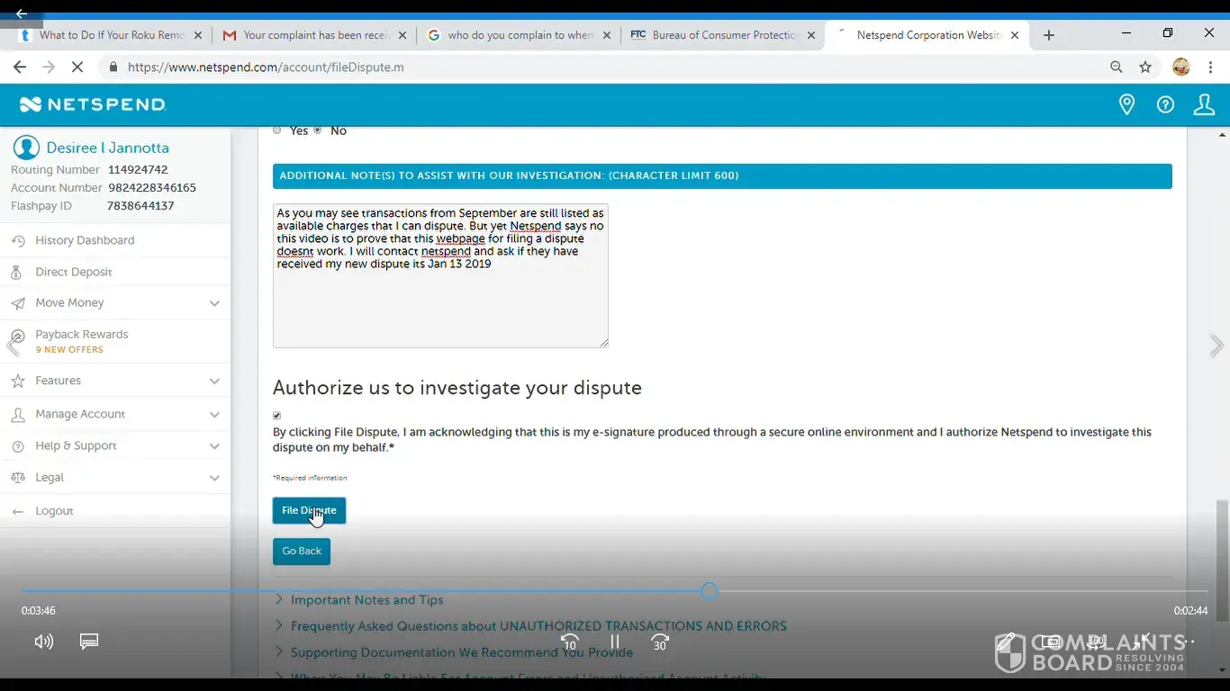
Task: Click the account profile icon in header
Action: (1204, 105)
